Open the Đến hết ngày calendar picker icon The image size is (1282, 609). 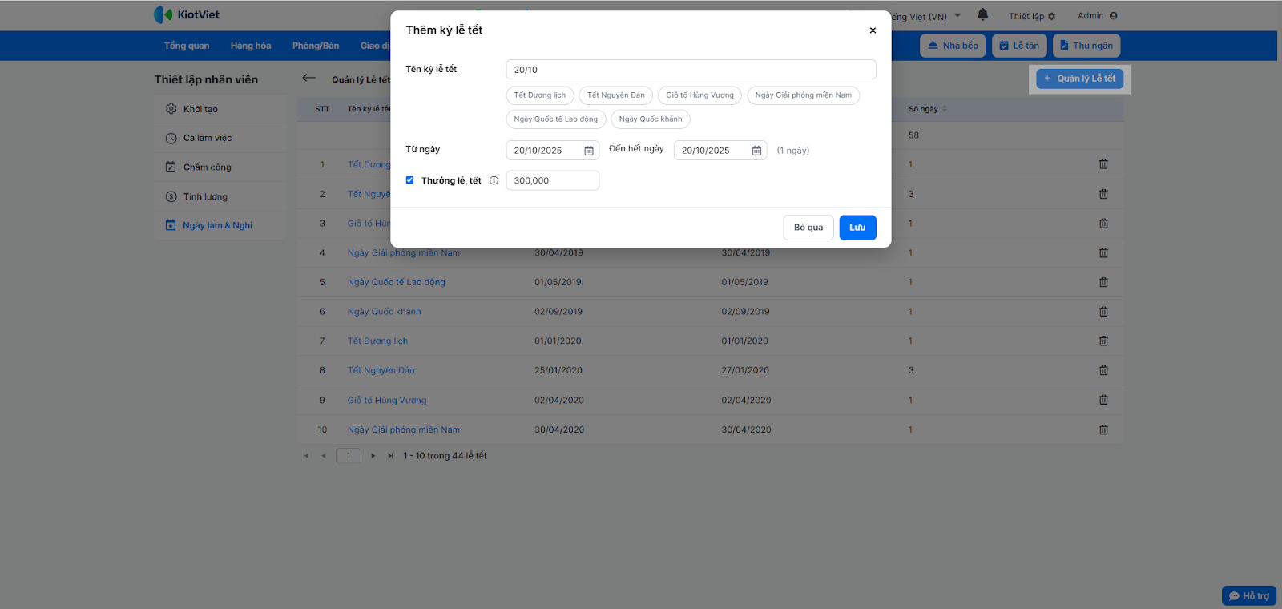click(756, 151)
